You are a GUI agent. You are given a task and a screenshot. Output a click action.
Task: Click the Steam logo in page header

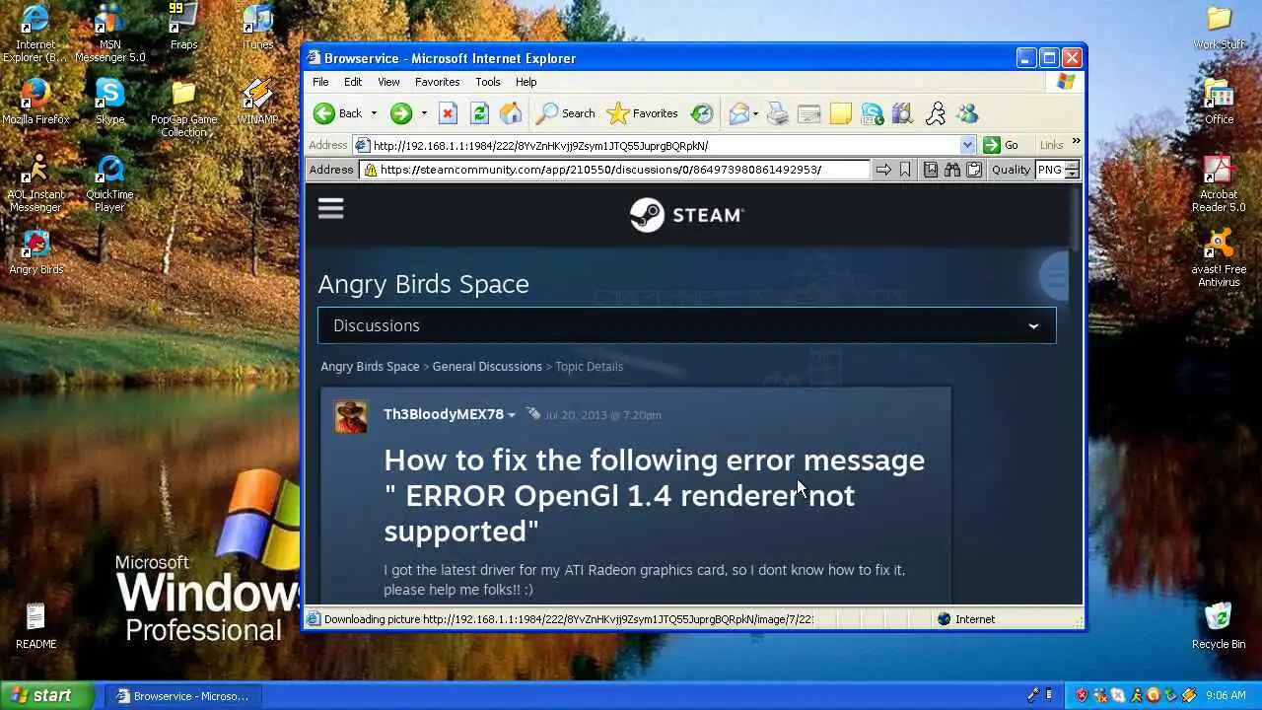(x=686, y=214)
